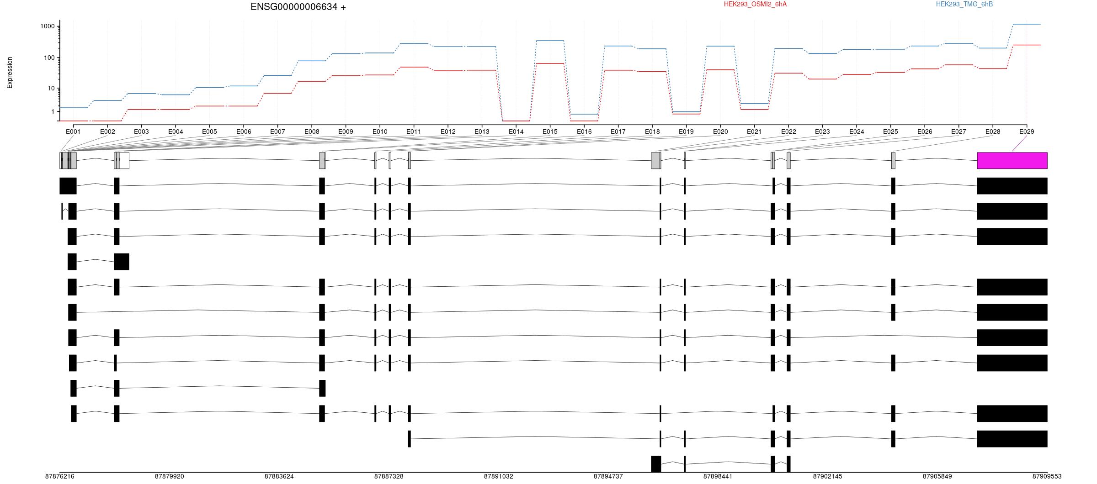The width and height of the screenshot is (1097, 484).
Task: Click exon label E008
Action: click(312, 132)
